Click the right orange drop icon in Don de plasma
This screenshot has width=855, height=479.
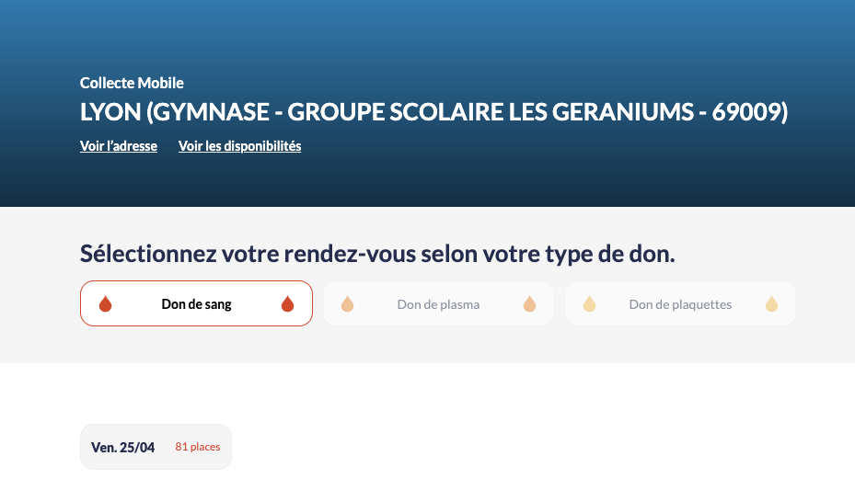coord(529,304)
